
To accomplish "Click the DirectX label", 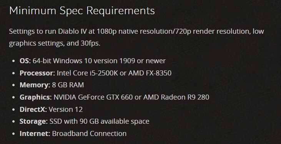I will click(33, 110).
